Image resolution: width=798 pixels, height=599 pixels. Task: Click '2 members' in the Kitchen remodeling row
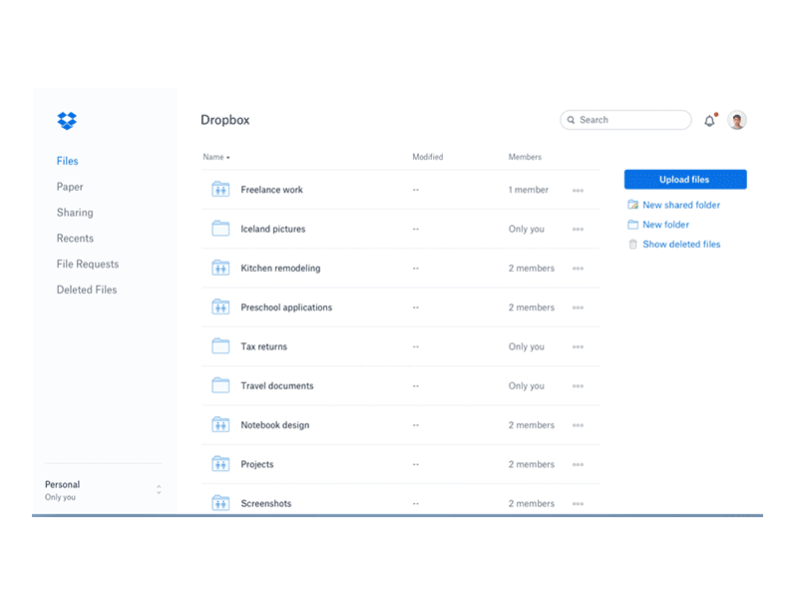click(532, 268)
